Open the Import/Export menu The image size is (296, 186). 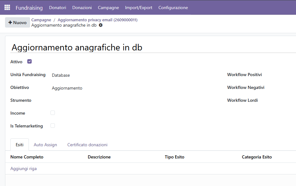point(139,8)
